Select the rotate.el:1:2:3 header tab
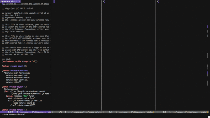Image resolution: width=210 pixels, height=118 pixels. coord(10,1)
